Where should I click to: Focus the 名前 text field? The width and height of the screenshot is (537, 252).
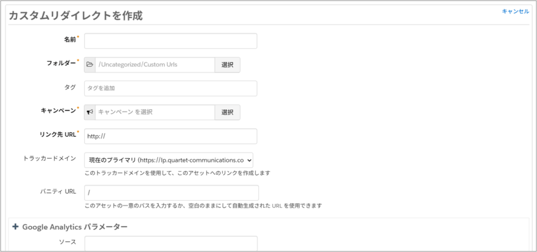click(170, 41)
